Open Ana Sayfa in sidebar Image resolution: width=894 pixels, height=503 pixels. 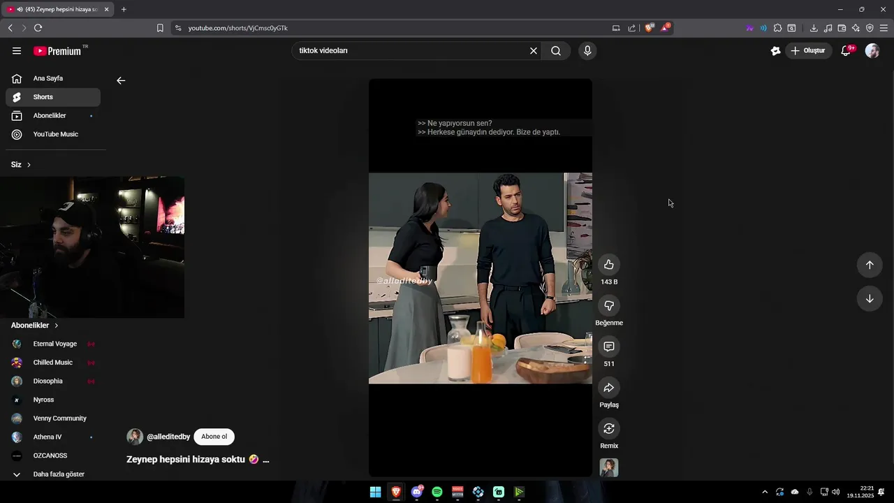(x=53, y=78)
